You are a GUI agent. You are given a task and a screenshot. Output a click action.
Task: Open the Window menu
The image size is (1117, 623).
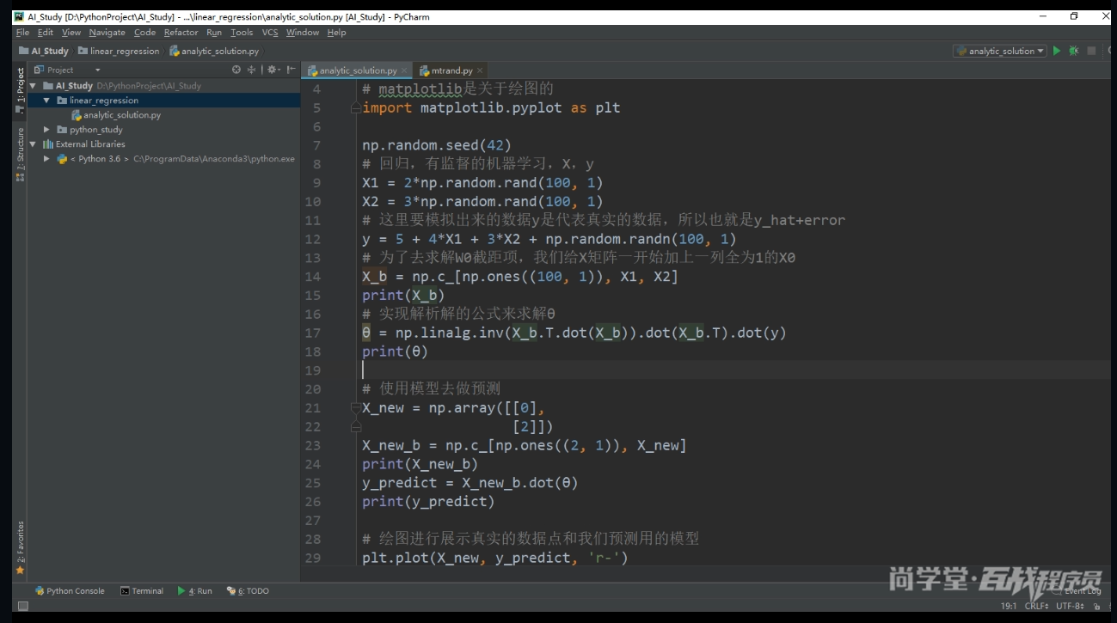point(303,33)
